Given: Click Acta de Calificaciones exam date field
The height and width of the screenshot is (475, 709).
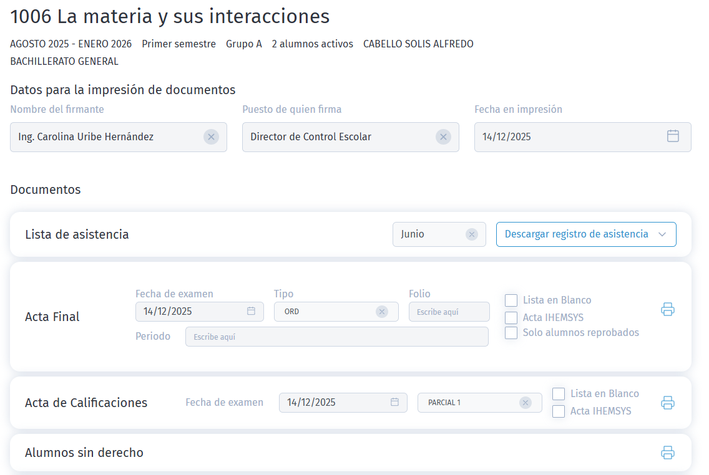Looking at the screenshot, I should point(343,403).
